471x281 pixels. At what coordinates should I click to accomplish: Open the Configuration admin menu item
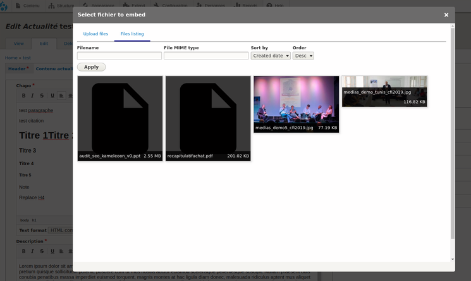[170, 6]
